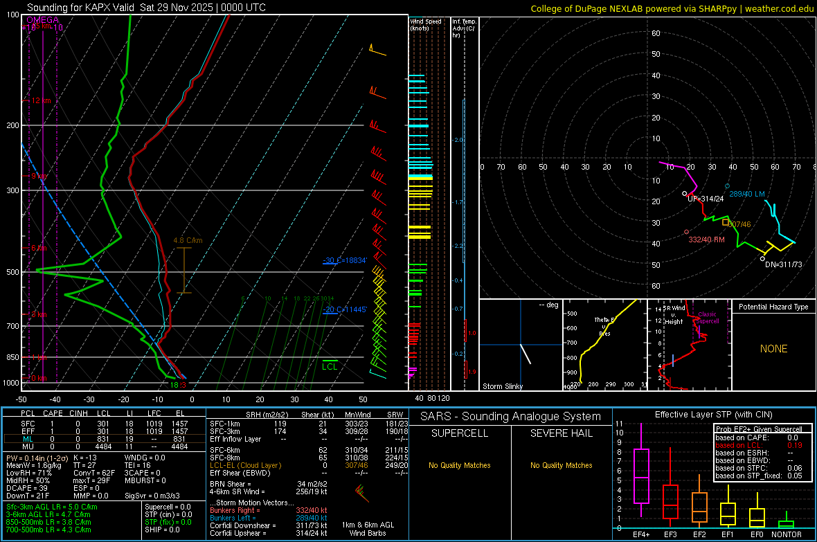
Task: Click the -30 C=18834' height label
Action: coord(345,260)
